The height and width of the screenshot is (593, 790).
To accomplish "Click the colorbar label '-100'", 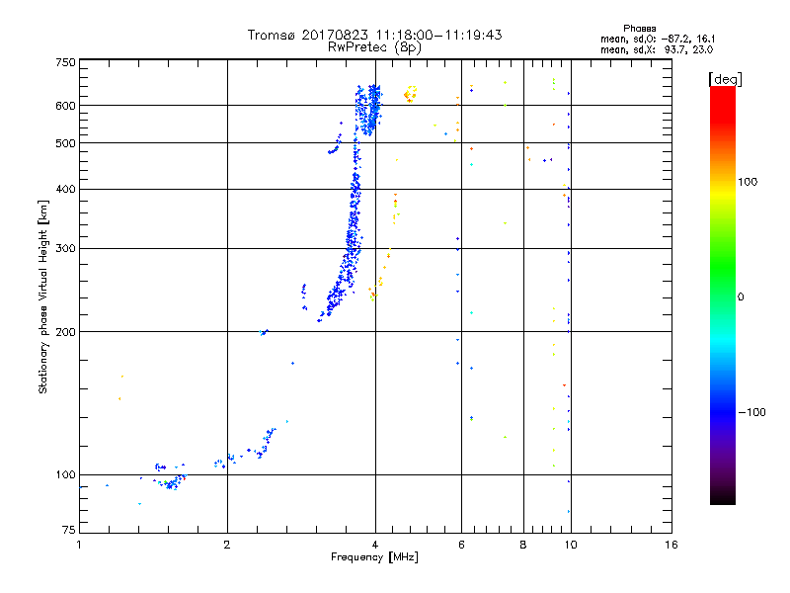I will click(751, 412).
